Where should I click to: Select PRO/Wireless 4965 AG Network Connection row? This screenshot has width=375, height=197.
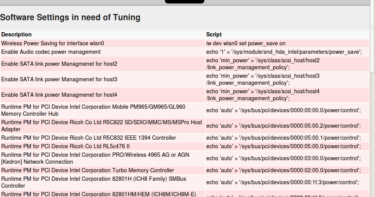click(x=95, y=158)
